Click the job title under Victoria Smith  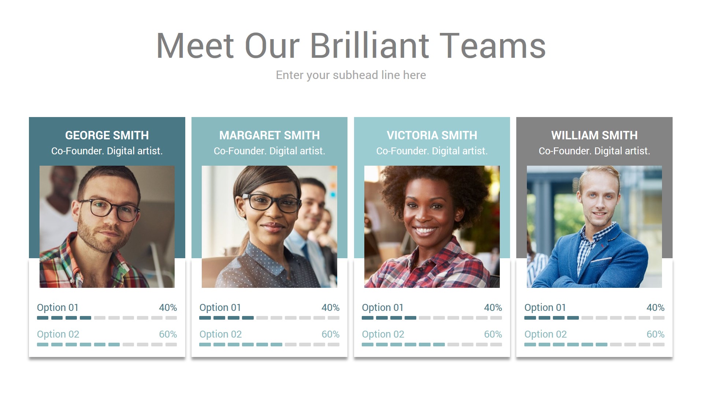tap(432, 151)
